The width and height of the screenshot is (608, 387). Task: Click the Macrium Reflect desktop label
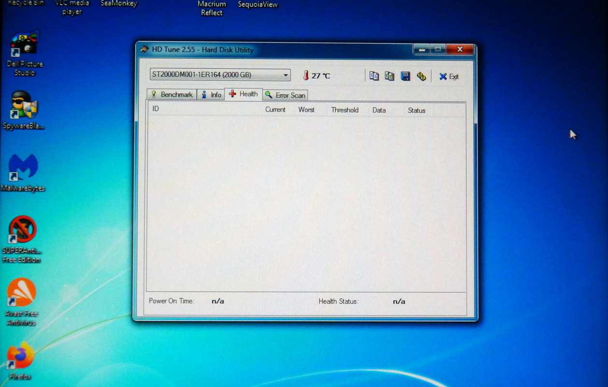tap(212, 8)
